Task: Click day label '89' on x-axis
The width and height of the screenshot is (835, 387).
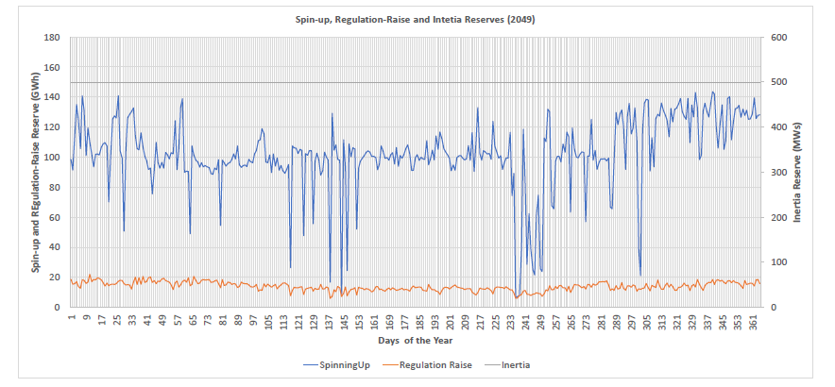Action: (239, 318)
